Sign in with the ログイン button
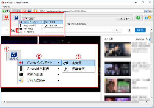The width and height of the screenshot is (154, 108). click(140, 30)
